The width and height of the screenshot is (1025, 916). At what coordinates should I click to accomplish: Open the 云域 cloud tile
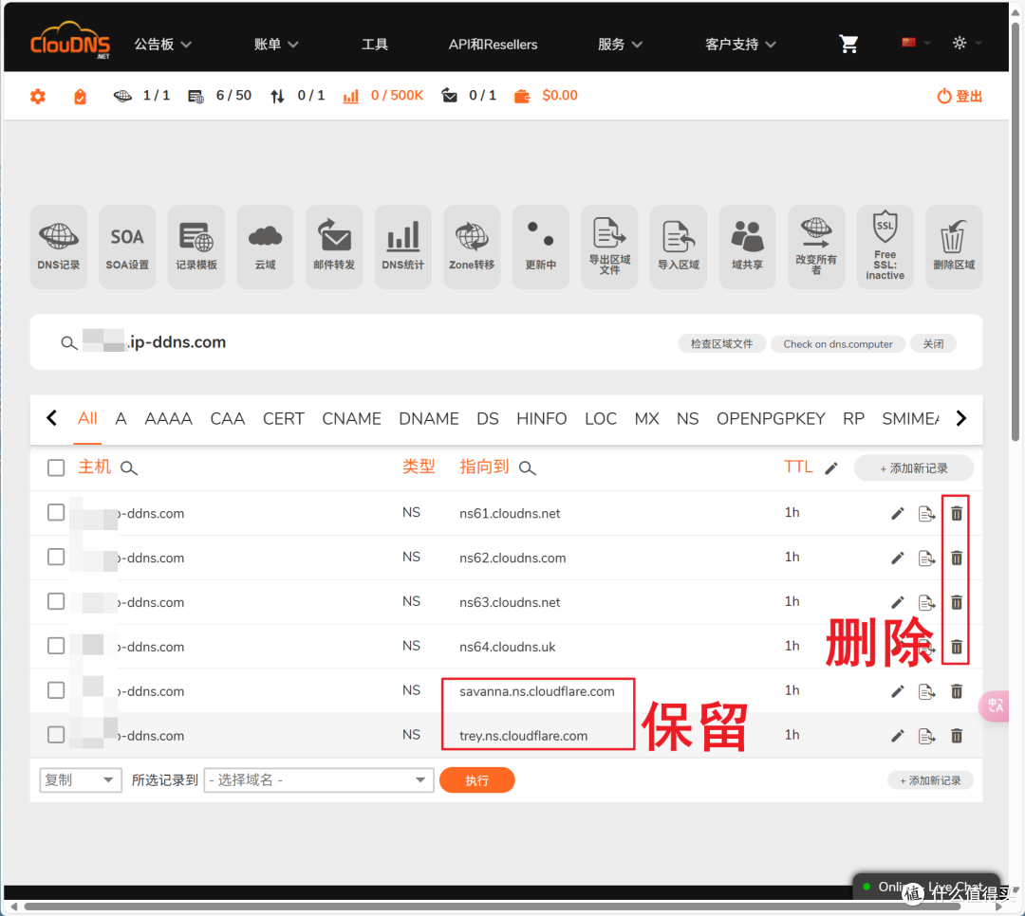click(x=265, y=247)
